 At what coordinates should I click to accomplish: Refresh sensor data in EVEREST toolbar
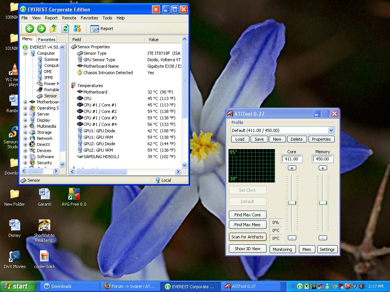65,29
